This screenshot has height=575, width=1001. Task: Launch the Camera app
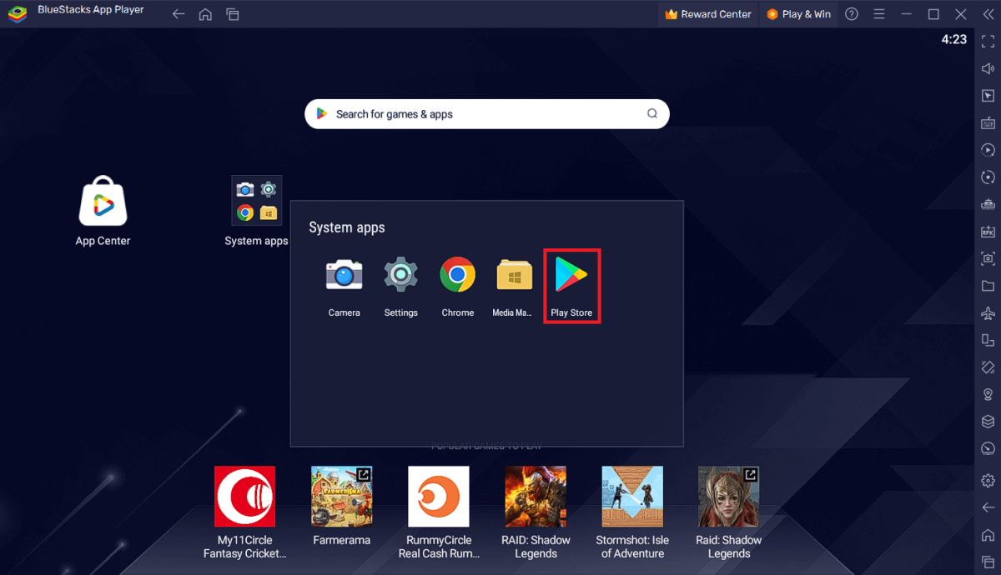[345, 275]
